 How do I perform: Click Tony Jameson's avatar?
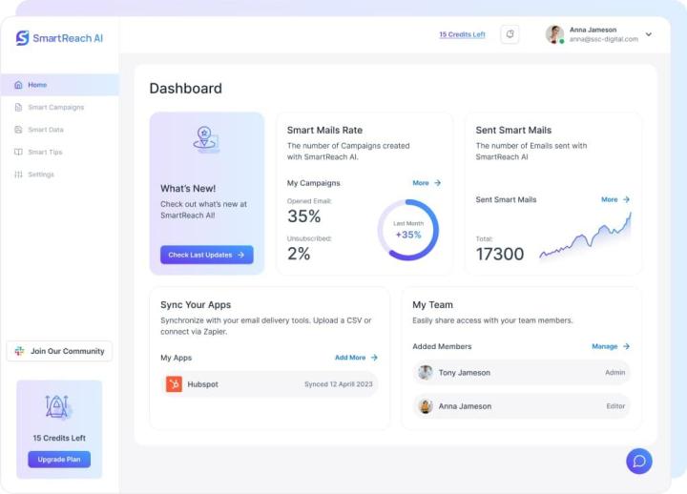[426, 373]
